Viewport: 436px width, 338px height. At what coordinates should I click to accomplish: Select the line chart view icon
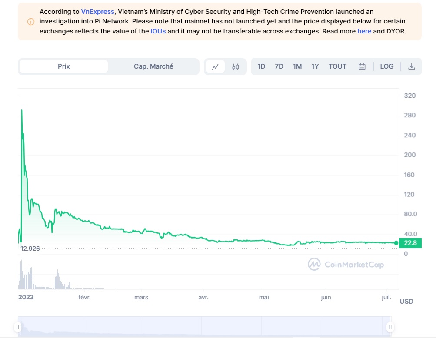point(215,67)
